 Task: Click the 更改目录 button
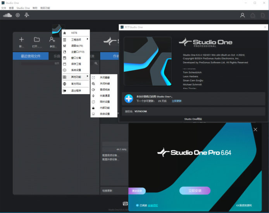click(x=137, y=191)
